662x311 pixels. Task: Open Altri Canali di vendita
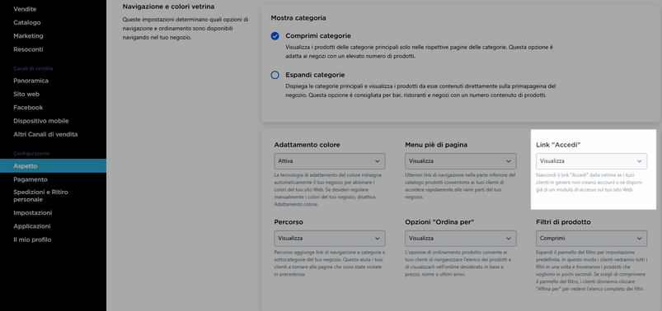pyautogui.click(x=45, y=134)
